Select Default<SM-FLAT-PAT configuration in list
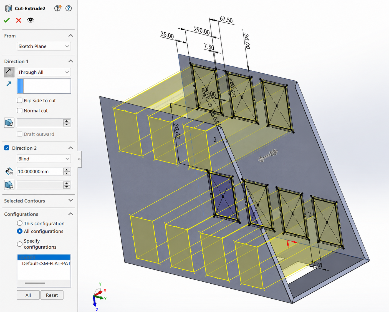 (x=44, y=263)
